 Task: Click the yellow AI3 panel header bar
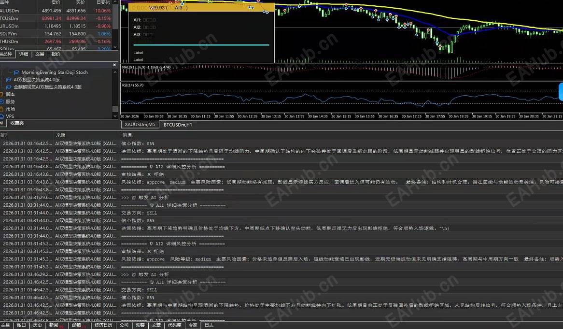click(201, 8)
